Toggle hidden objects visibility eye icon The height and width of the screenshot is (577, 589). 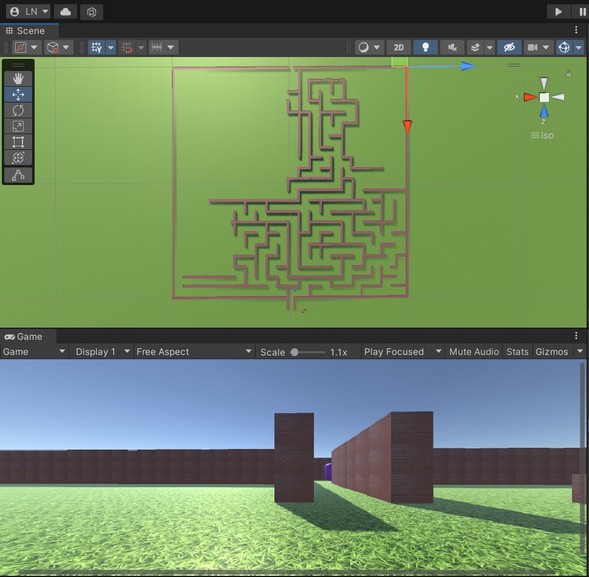509,47
